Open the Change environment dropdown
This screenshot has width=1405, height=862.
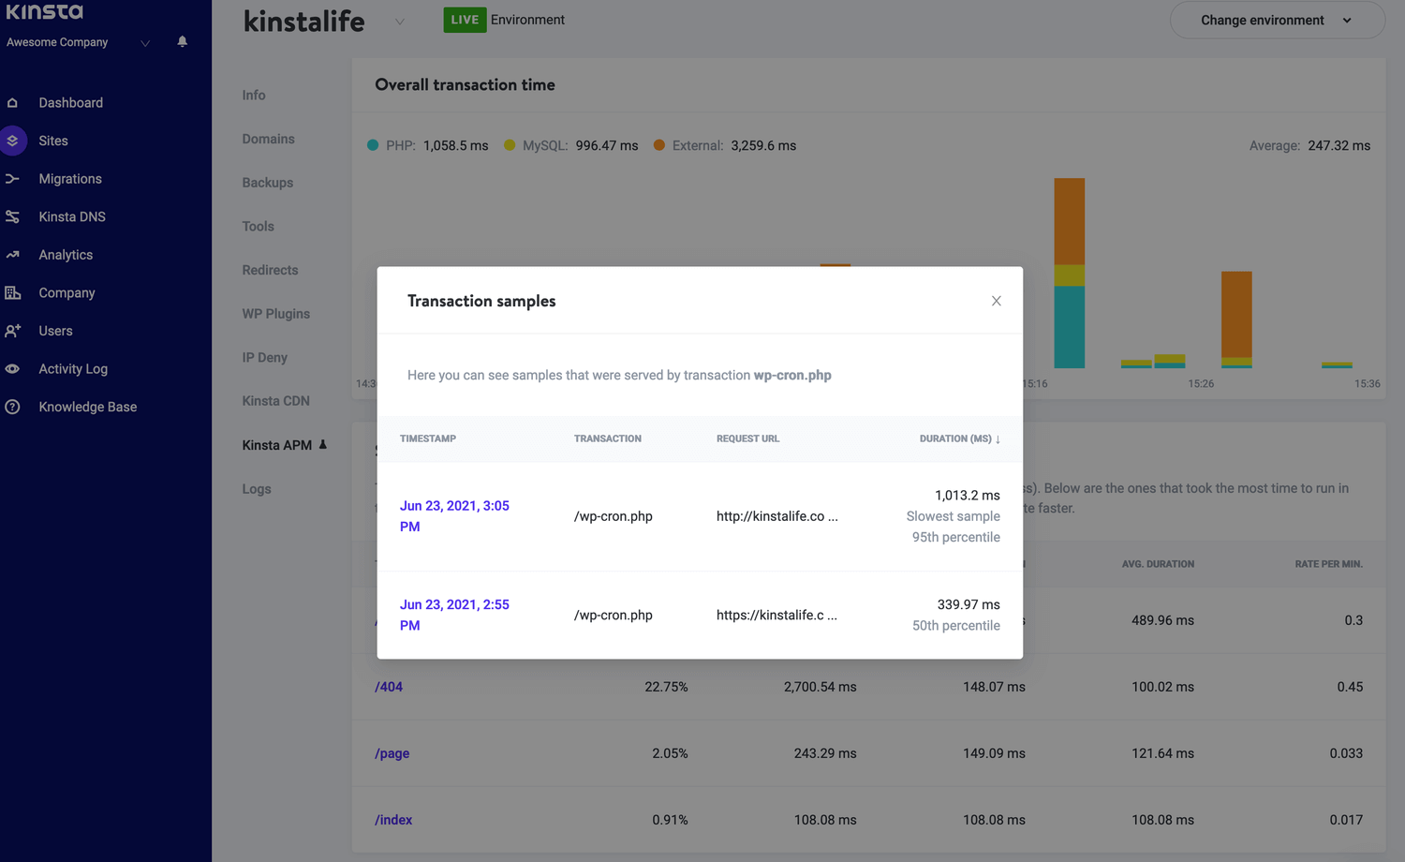pyautogui.click(x=1277, y=20)
